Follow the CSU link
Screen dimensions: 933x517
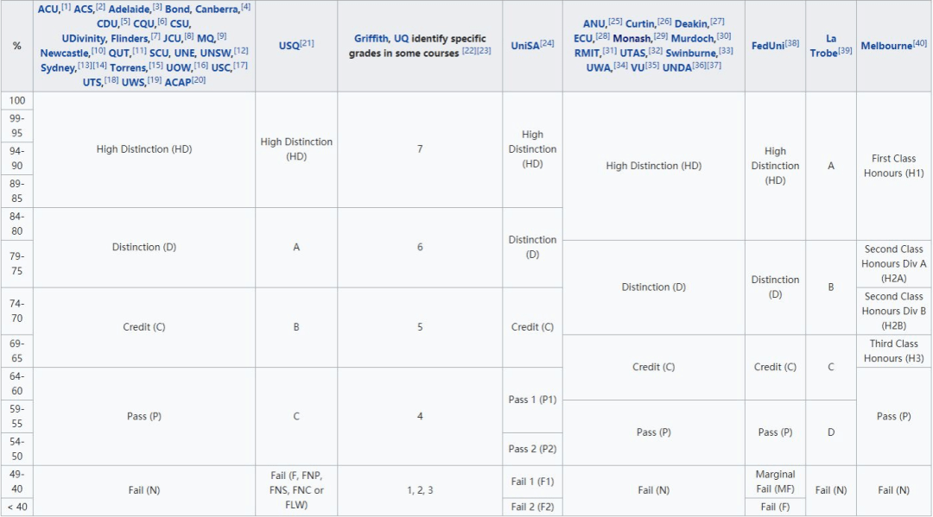(181, 24)
